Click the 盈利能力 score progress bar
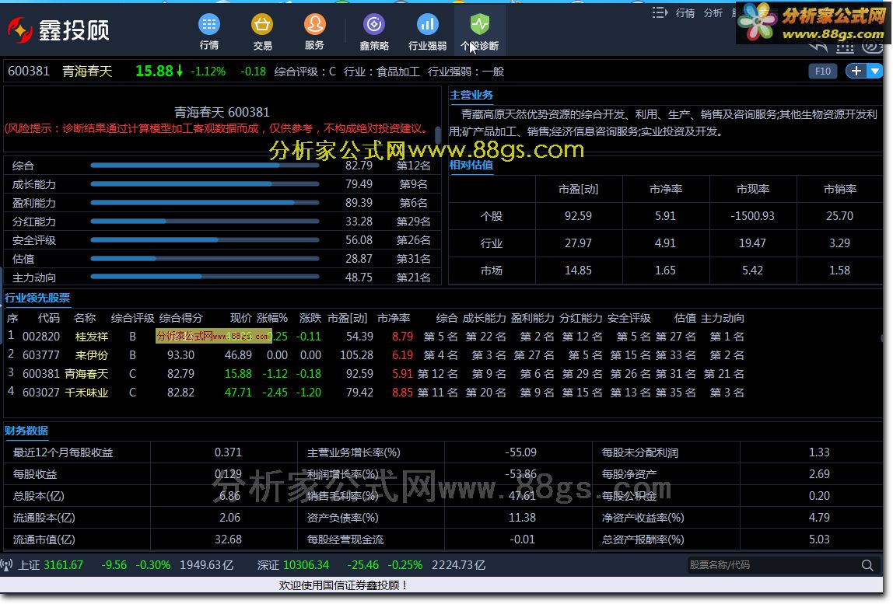 pos(205,203)
